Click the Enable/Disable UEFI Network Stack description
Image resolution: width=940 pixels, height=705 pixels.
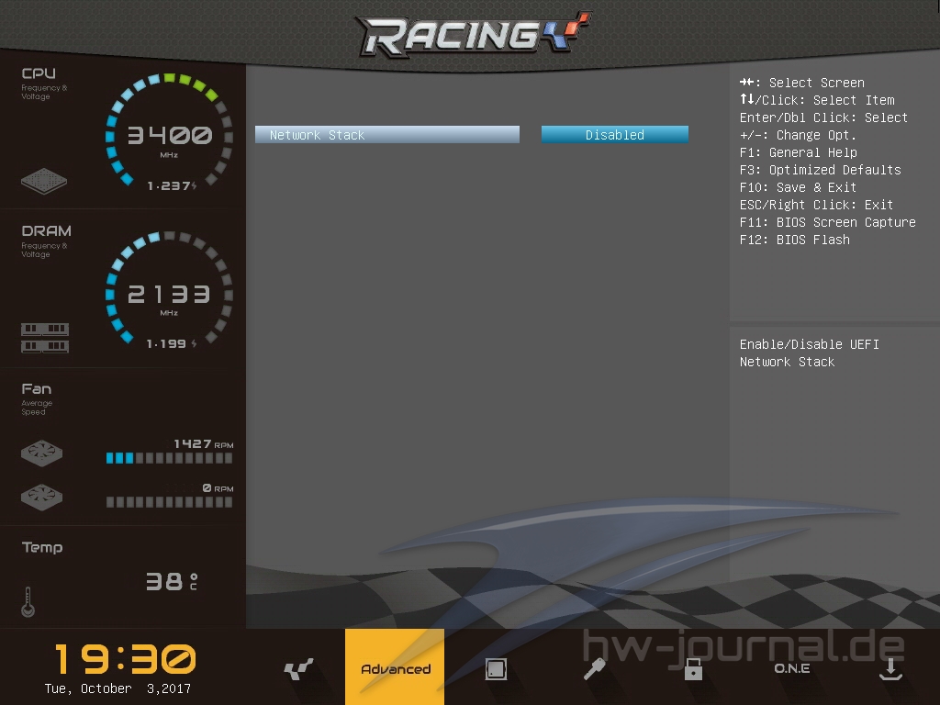click(x=810, y=353)
